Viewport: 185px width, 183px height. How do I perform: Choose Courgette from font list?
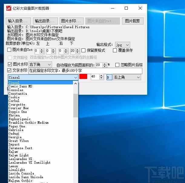pos(41,104)
